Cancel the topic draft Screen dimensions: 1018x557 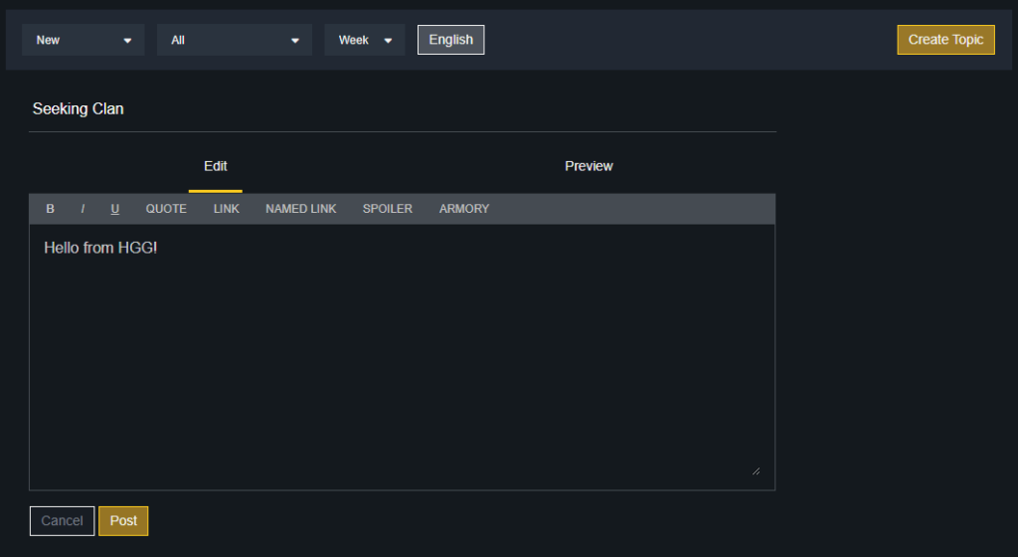point(62,521)
